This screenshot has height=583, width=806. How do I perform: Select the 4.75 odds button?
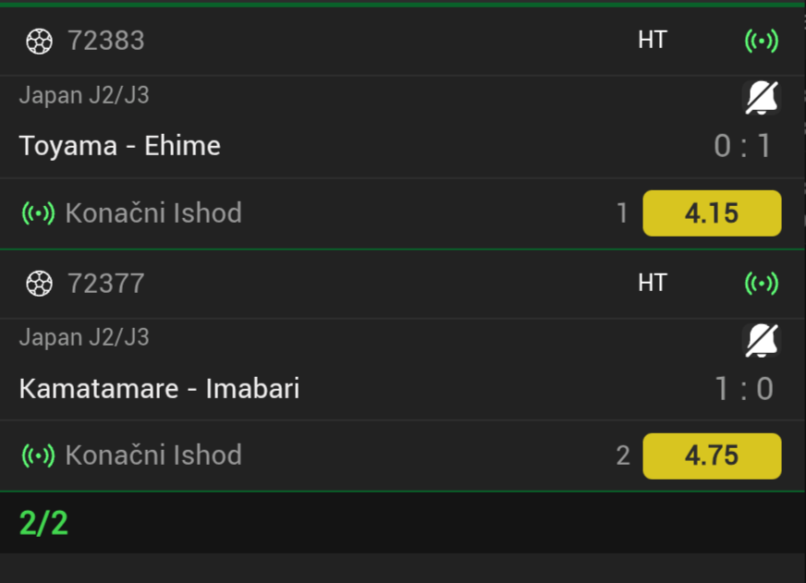coord(712,455)
